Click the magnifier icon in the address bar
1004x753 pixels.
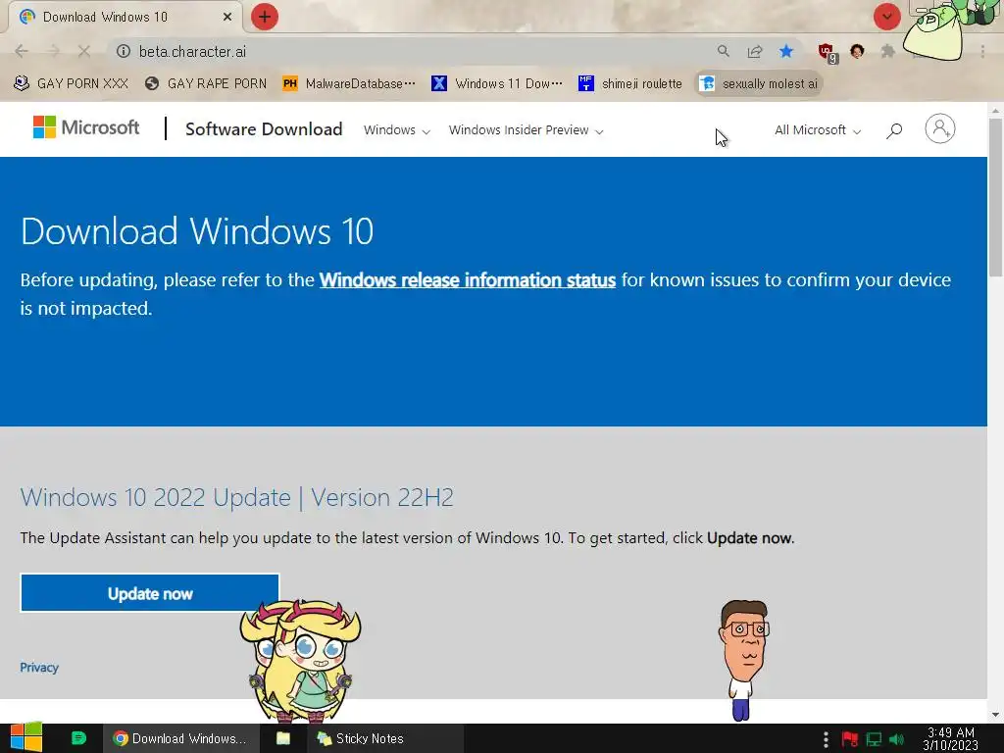tap(723, 51)
